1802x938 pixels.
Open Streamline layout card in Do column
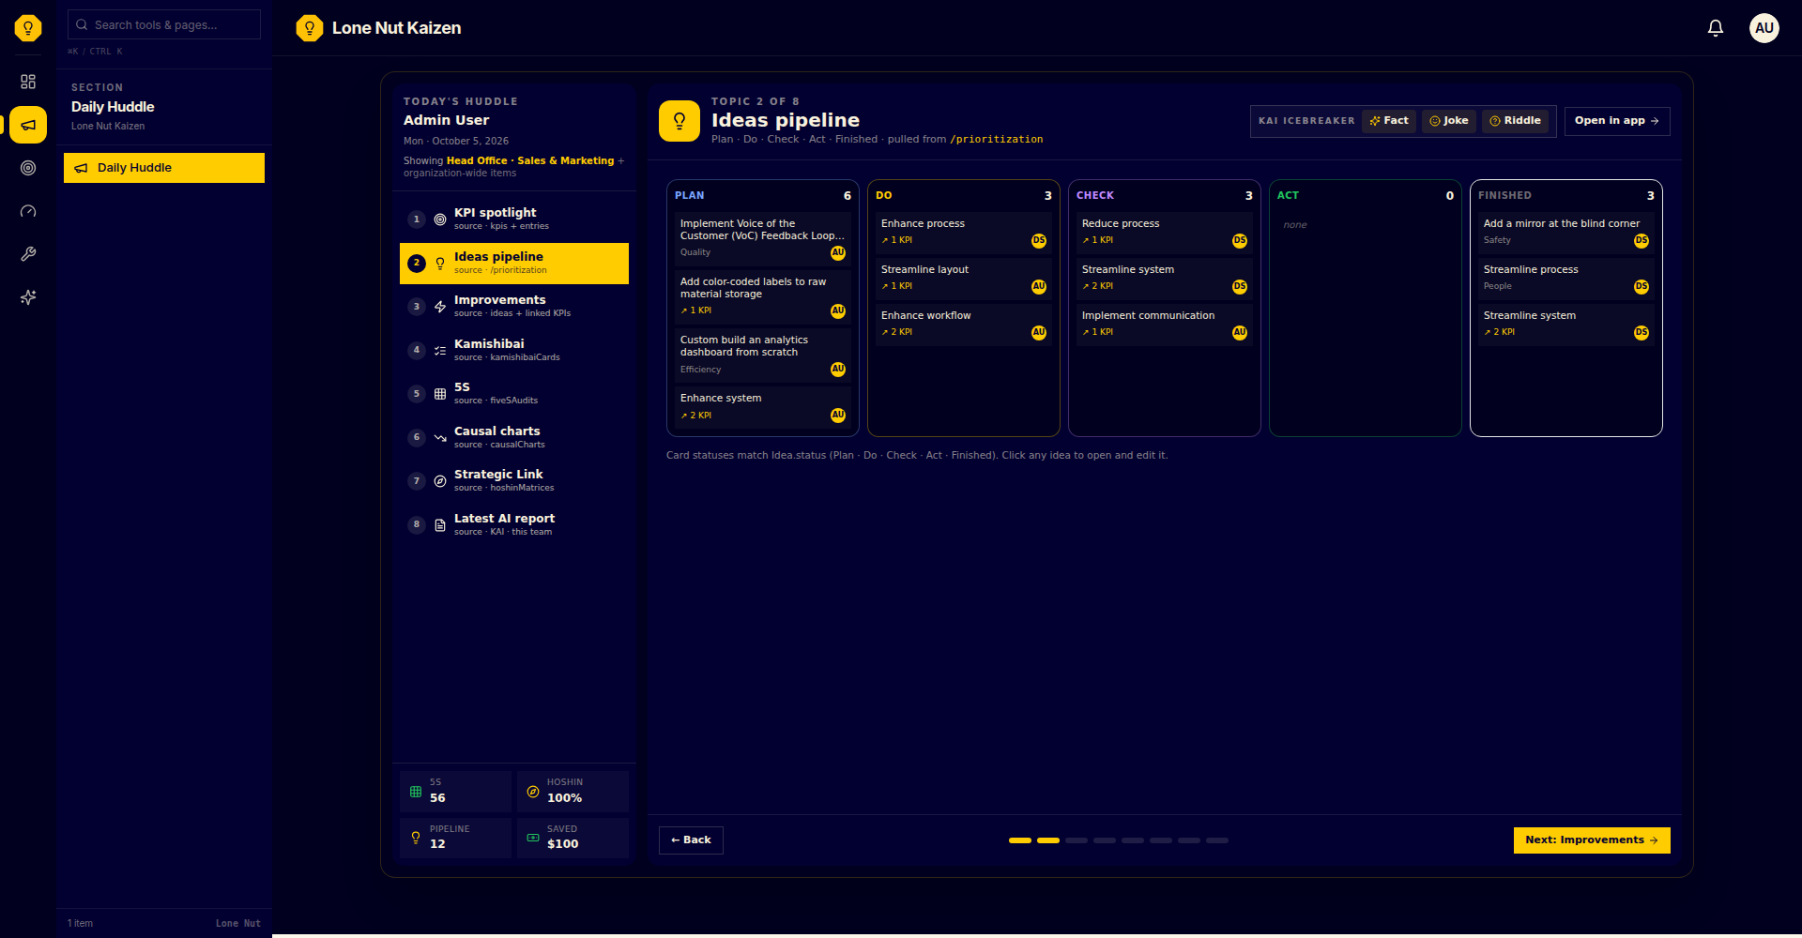pos(964,278)
